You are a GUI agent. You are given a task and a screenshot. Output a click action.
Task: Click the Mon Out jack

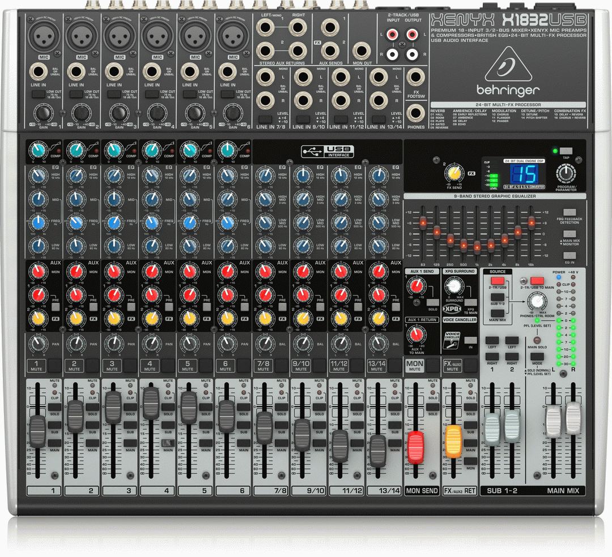click(x=362, y=51)
